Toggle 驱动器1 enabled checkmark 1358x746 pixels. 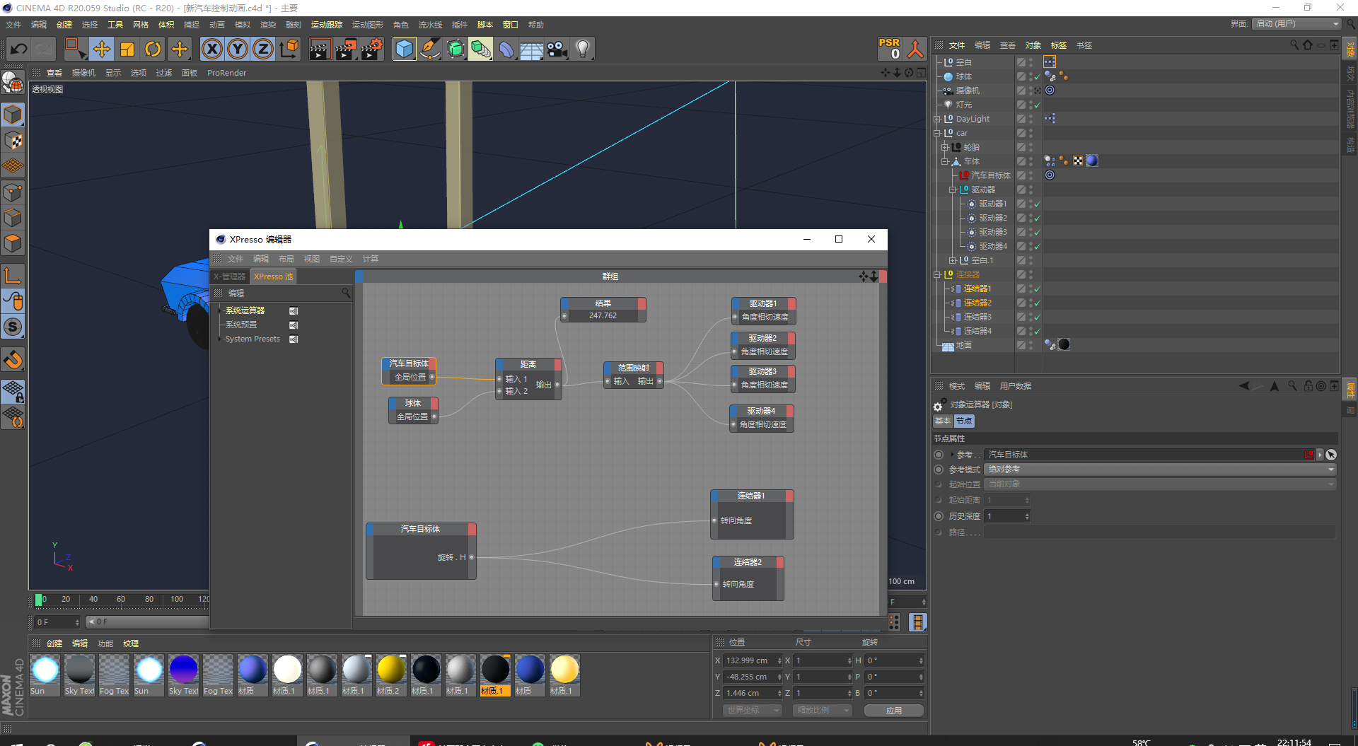[1037, 204]
